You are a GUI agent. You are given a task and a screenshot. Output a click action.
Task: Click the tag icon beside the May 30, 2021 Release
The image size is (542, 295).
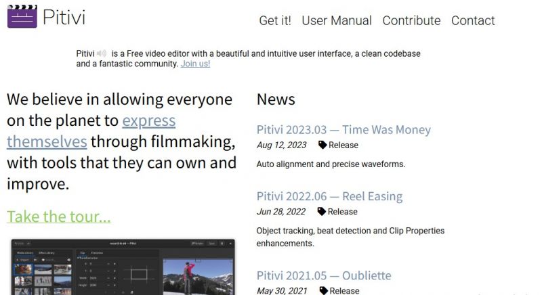pyautogui.click(x=323, y=290)
